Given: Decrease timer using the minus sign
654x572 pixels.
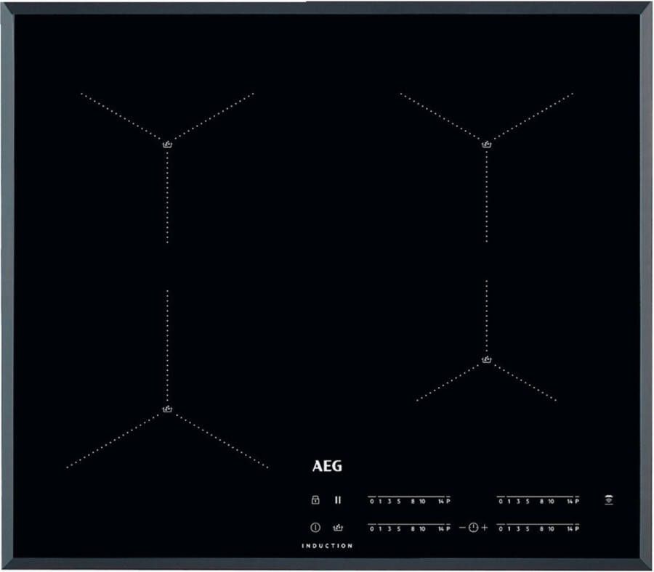Looking at the screenshot, I should [x=462, y=528].
